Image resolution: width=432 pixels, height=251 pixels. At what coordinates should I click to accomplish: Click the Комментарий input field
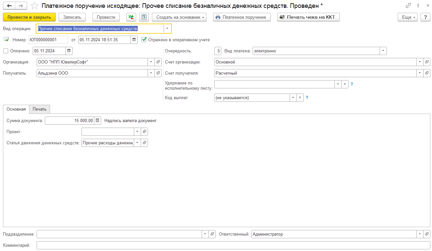233,245
